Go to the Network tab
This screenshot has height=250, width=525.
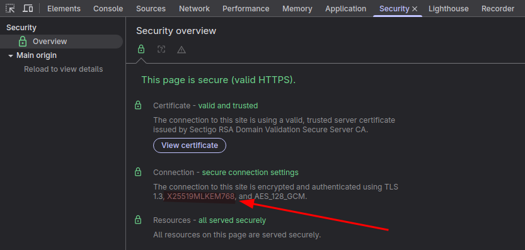[195, 9]
